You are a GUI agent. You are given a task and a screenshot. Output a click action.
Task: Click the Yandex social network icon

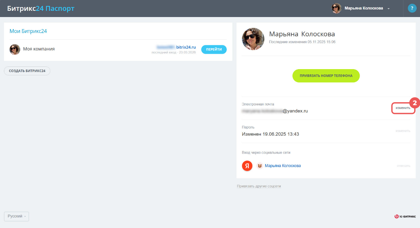(247, 166)
